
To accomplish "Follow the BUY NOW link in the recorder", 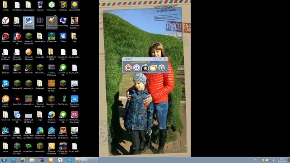I will click(154, 62).
